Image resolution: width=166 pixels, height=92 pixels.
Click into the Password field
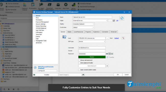coord(92,54)
